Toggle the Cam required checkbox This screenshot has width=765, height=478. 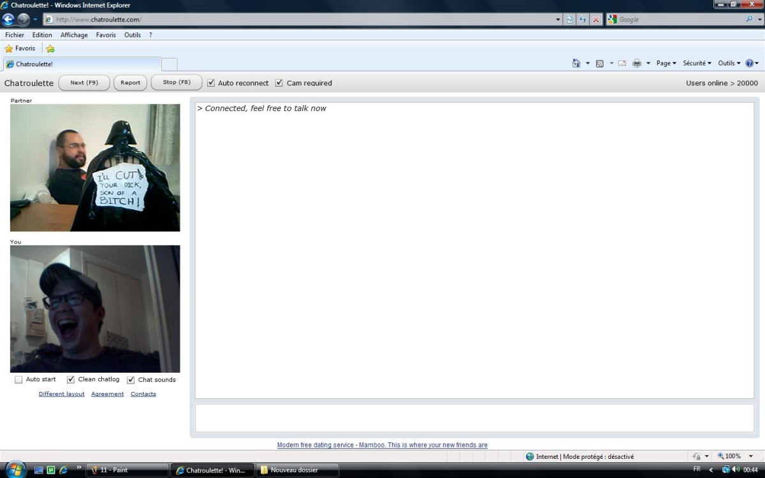click(279, 83)
